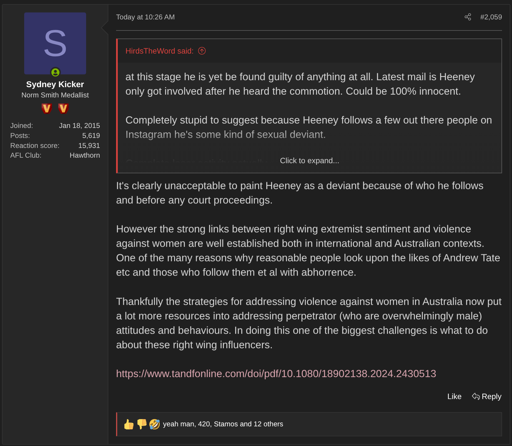Open post number #2,059 permalink
512x446 pixels.
491,17
